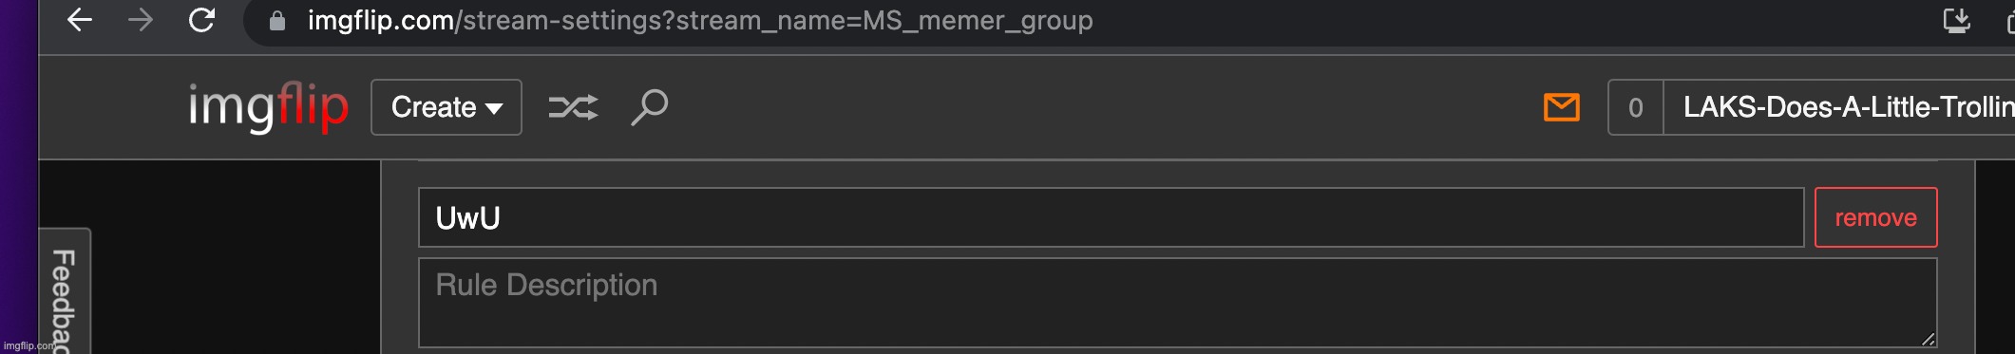Click the install/download icon in address bar
The width and height of the screenshot is (2015, 354).
click(x=1957, y=21)
